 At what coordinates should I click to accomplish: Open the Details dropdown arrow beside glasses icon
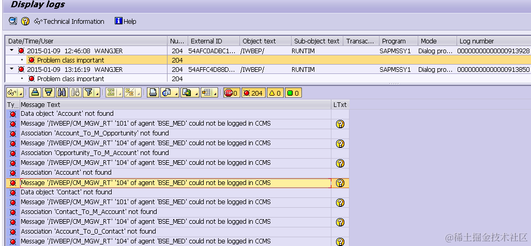20,93
